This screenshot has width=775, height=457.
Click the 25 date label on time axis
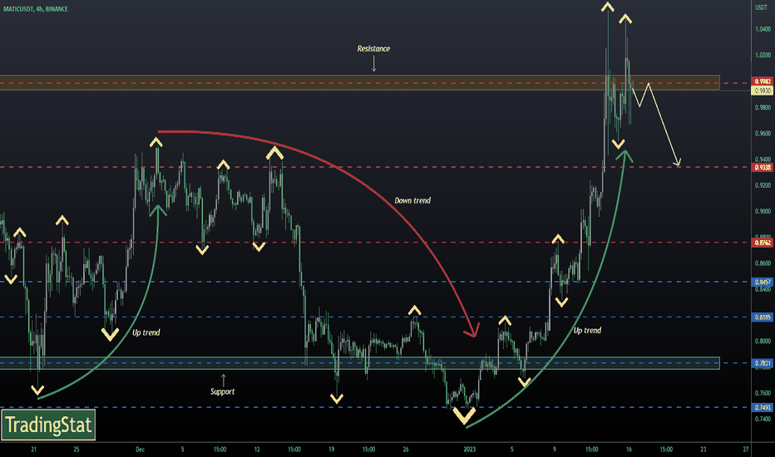77,450
